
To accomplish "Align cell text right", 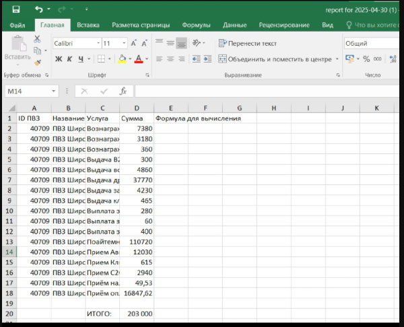I will 181,59.
